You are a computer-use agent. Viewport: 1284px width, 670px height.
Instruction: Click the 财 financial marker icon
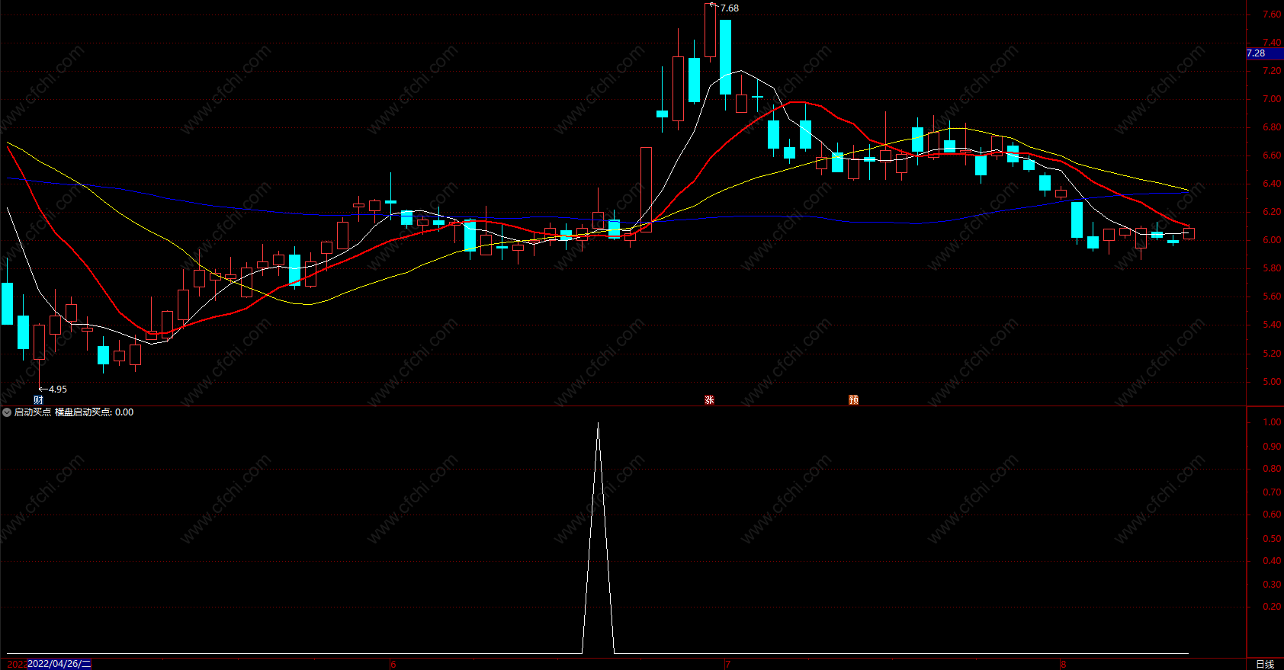point(38,400)
